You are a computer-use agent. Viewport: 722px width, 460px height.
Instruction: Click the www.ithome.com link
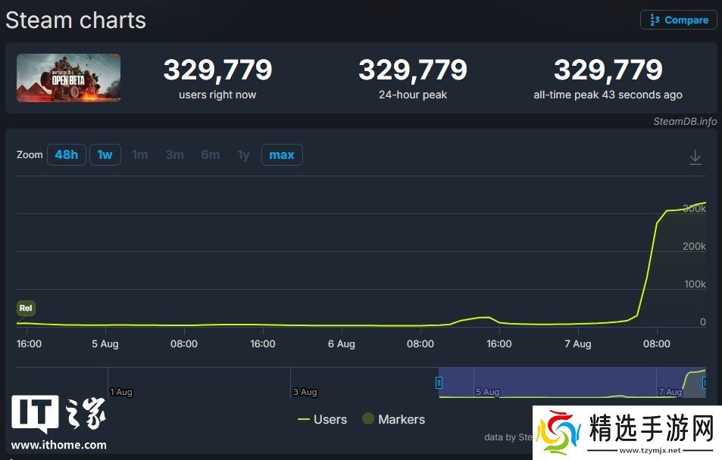(59, 445)
